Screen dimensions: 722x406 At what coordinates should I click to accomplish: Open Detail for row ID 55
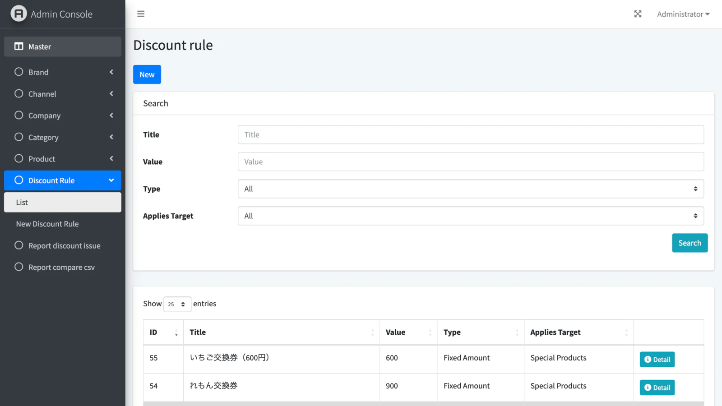657,360
